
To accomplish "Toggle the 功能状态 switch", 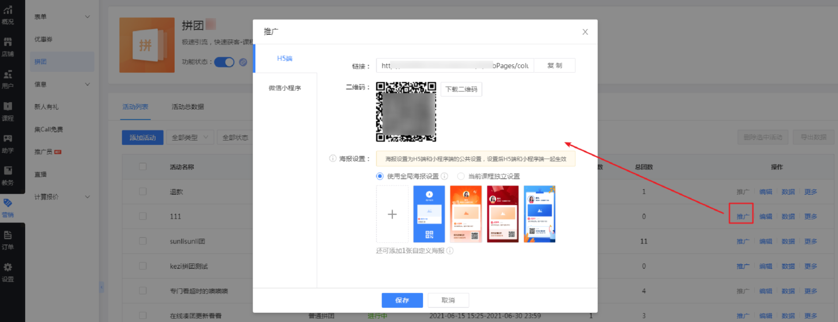I will 224,62.
